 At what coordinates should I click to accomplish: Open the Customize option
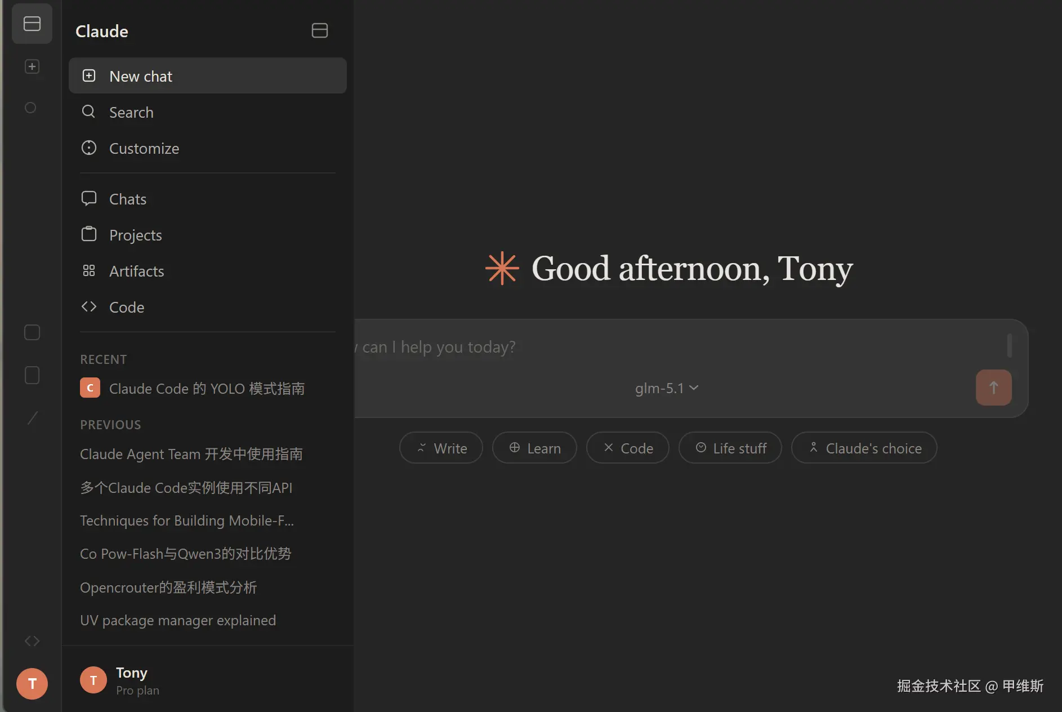coord(208,148)
